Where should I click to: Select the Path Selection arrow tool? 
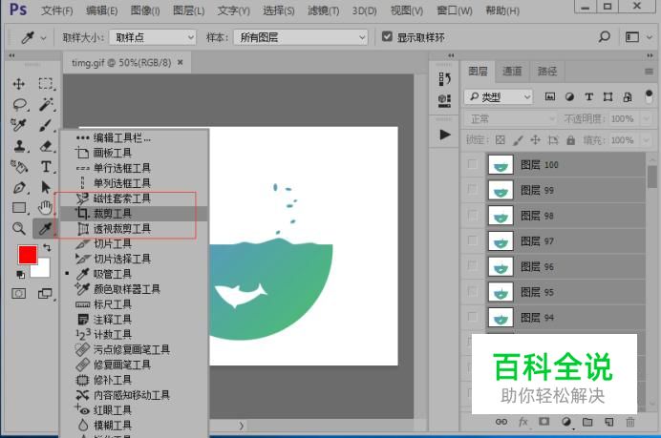click(46, 187)
